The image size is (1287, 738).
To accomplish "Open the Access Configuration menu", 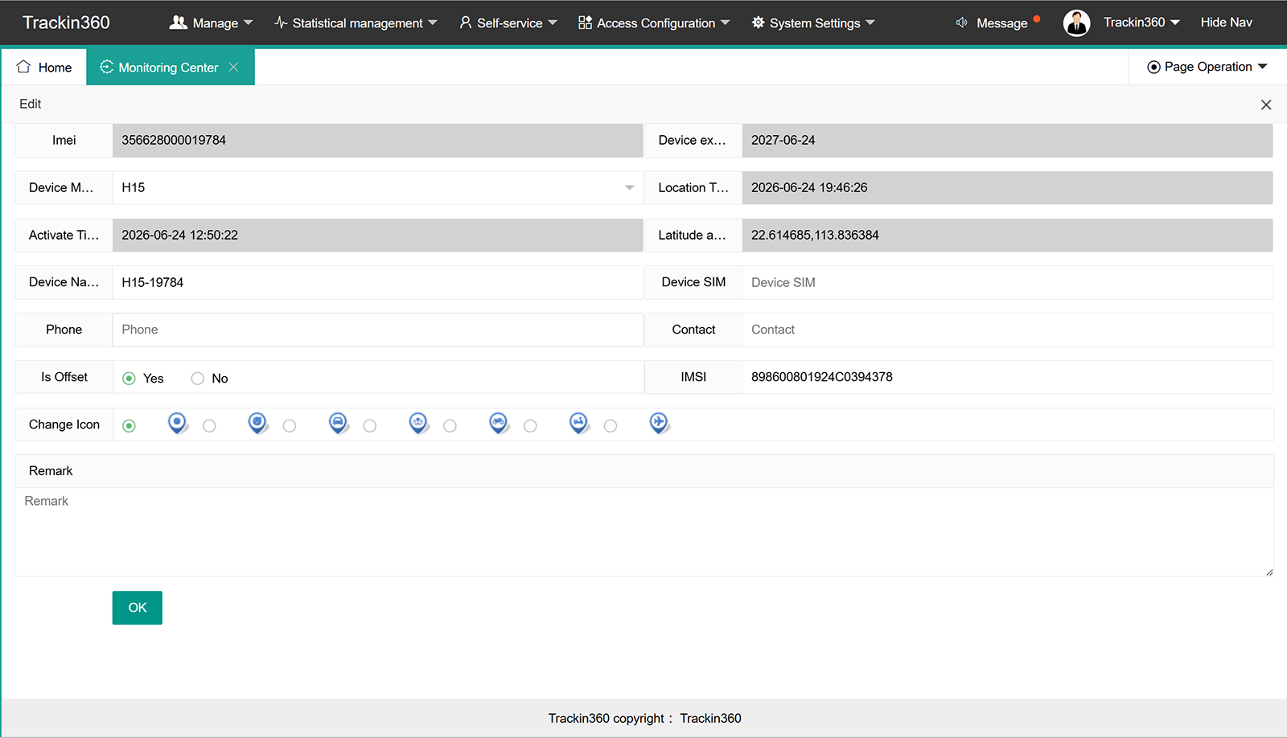I will click(654, 23).
